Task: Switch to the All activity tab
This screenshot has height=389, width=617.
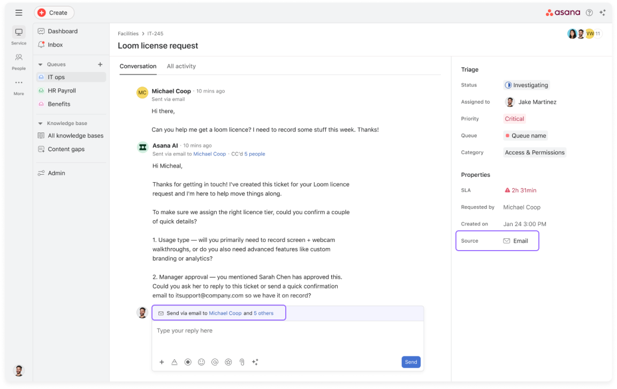Action: pos(181,66)
